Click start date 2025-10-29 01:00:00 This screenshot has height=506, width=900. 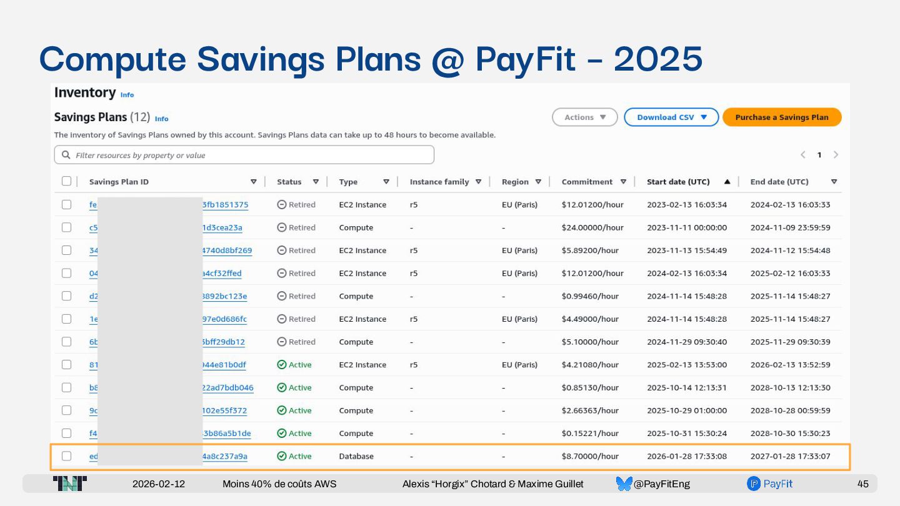(x=687, y=411)
